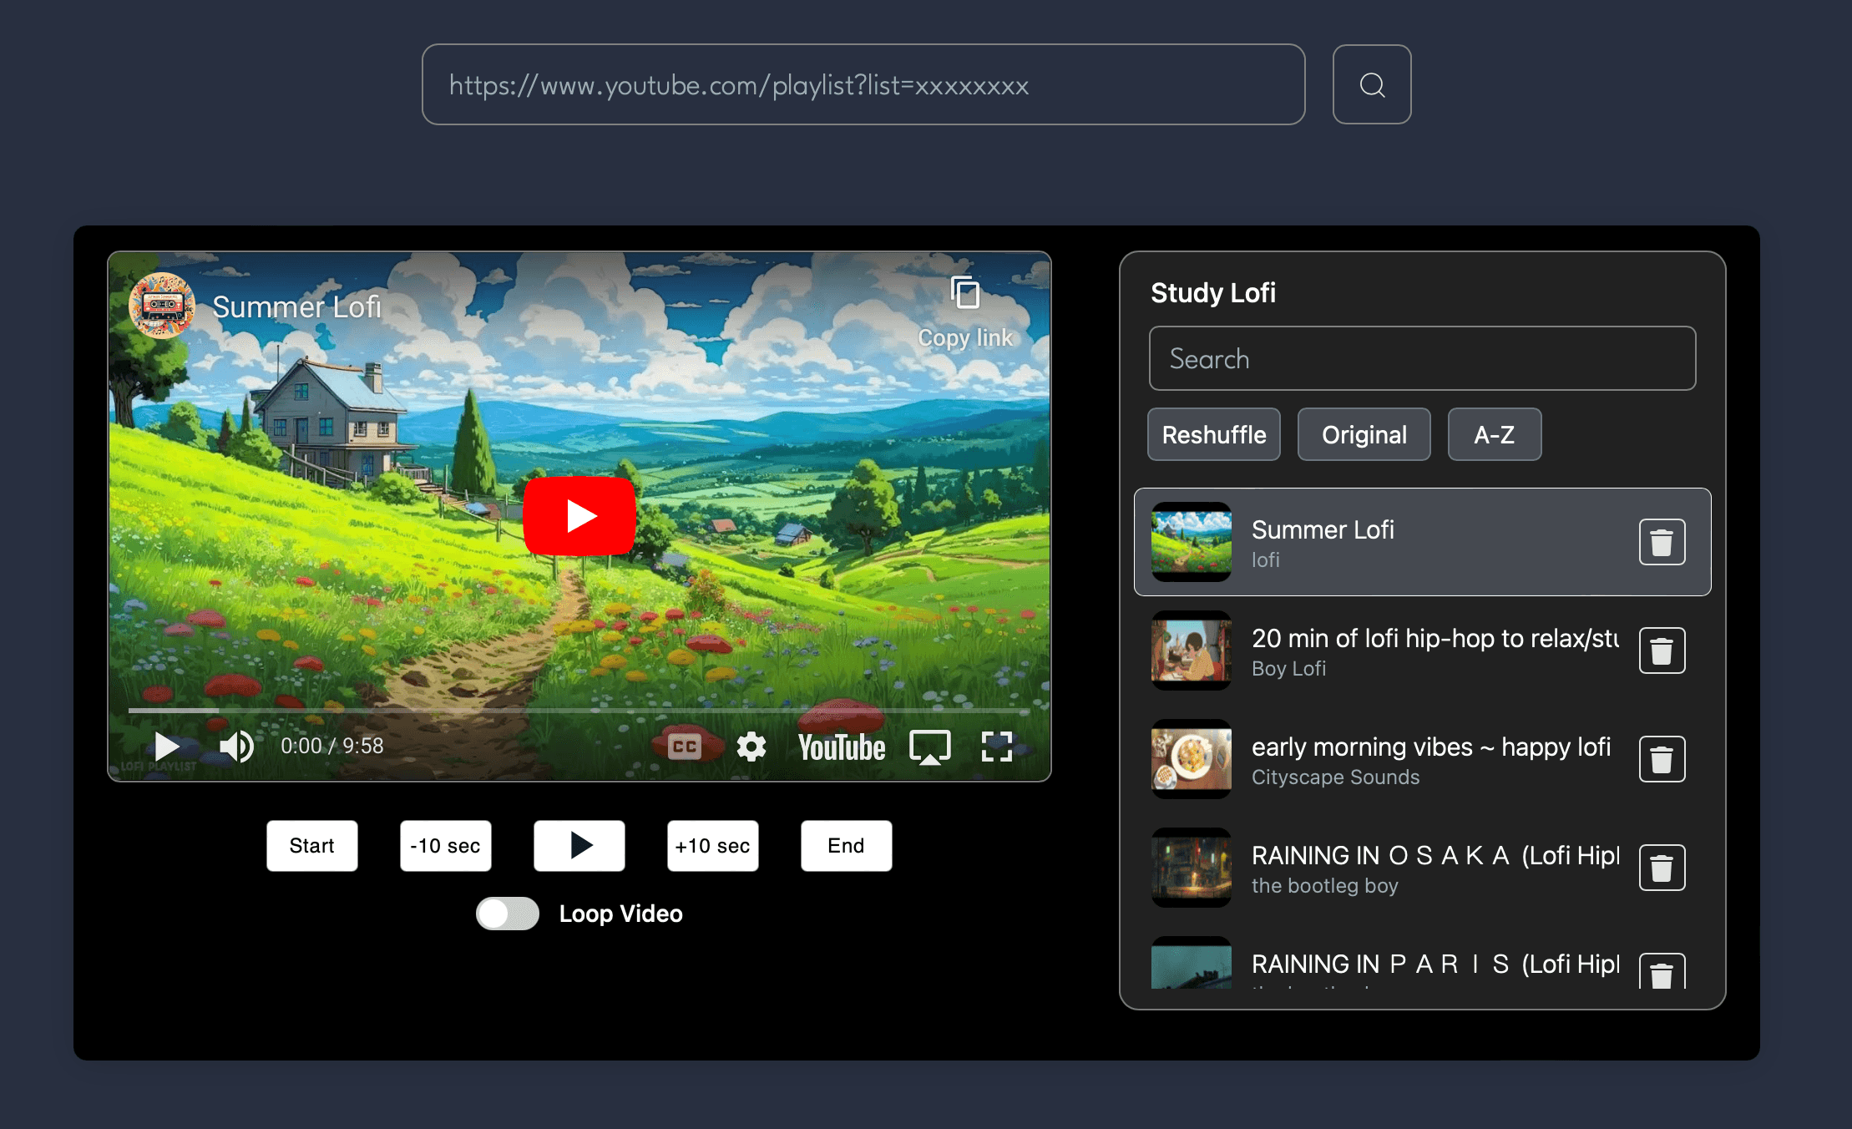Click 'the bootleg boy' channel name

[1324, 885]
